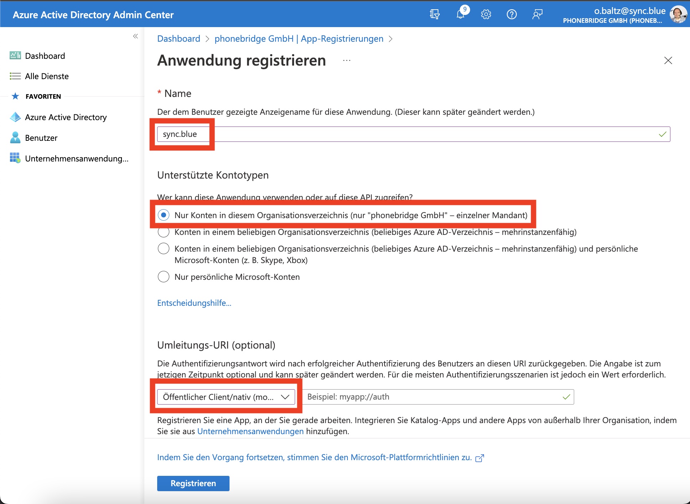Collapse the left sidebar with the chevron
The image size is (690, 504).
tap(135, 36)
